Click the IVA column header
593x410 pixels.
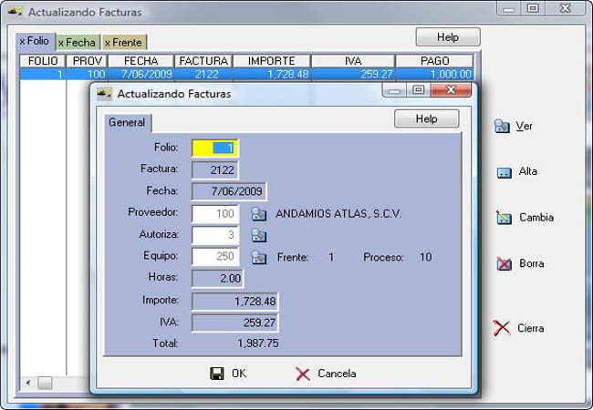click(x=353, y=61)
